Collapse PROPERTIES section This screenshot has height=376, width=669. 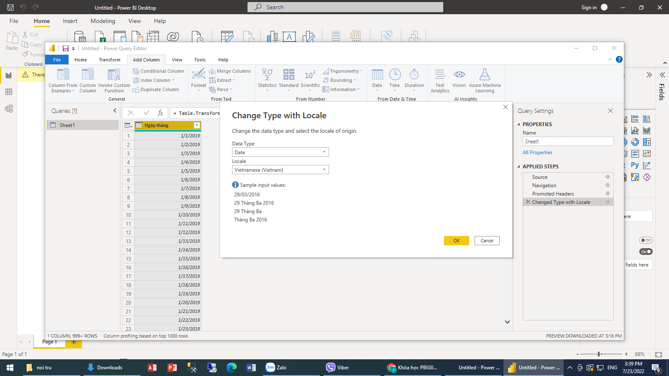(x=519, y=124)
